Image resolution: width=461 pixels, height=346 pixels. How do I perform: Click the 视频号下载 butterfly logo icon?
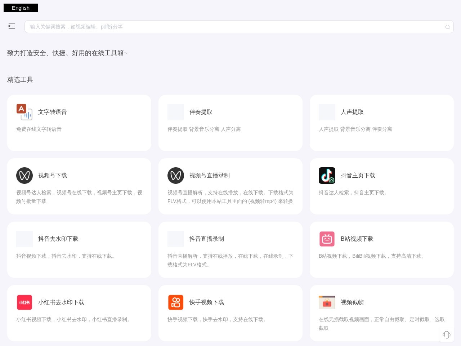click(x=24, y=176)
